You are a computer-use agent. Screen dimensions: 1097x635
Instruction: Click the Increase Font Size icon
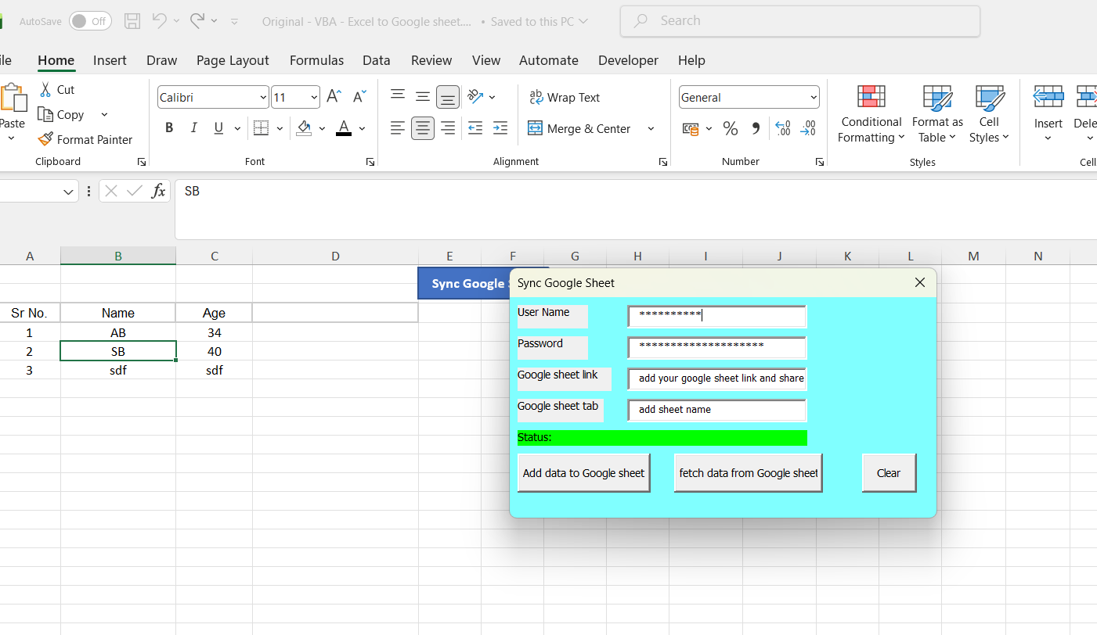[x=334, y=97]
